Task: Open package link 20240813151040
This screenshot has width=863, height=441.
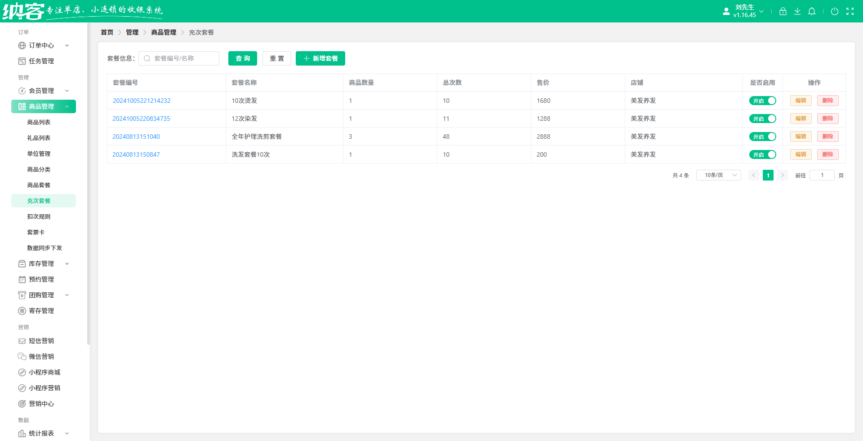Action: click(136, 137)
